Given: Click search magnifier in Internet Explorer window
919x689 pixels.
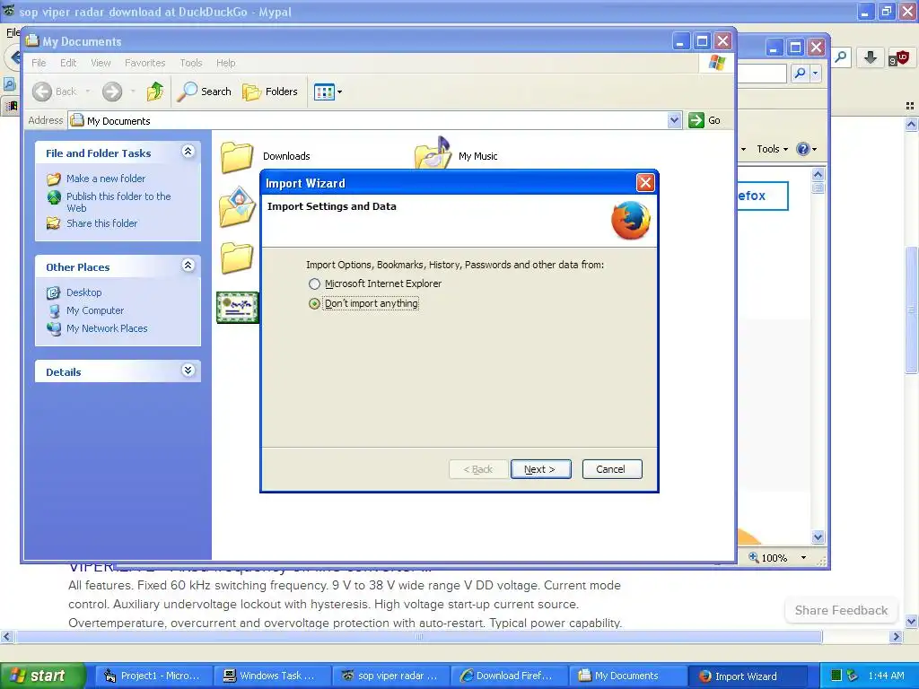Looking at the screenshot, I should 800,74.
